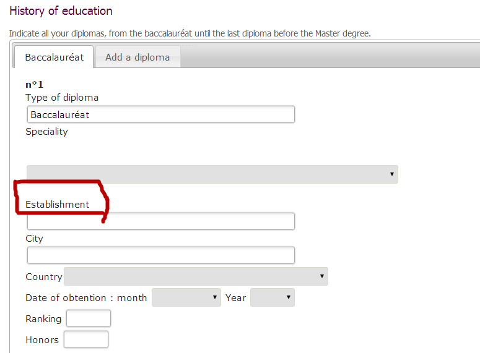
Task: Click the "Speciality" field label
Action: [46, 132]
